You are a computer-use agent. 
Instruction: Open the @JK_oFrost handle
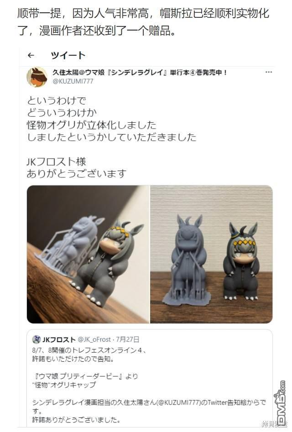94,339
